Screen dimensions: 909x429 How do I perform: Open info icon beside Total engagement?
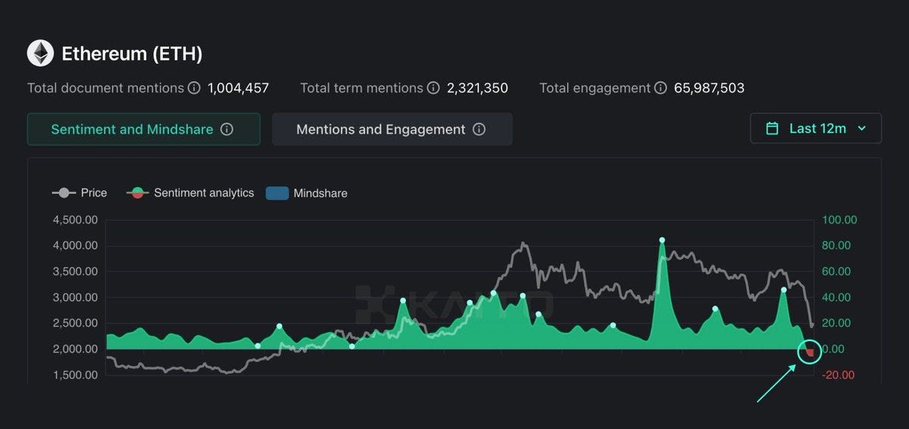pyautogui.click(x=661, y=88)
